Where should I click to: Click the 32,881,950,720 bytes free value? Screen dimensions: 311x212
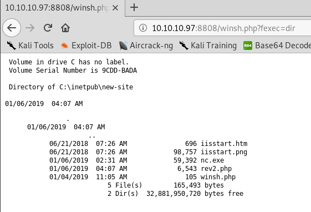pos(195,194)
